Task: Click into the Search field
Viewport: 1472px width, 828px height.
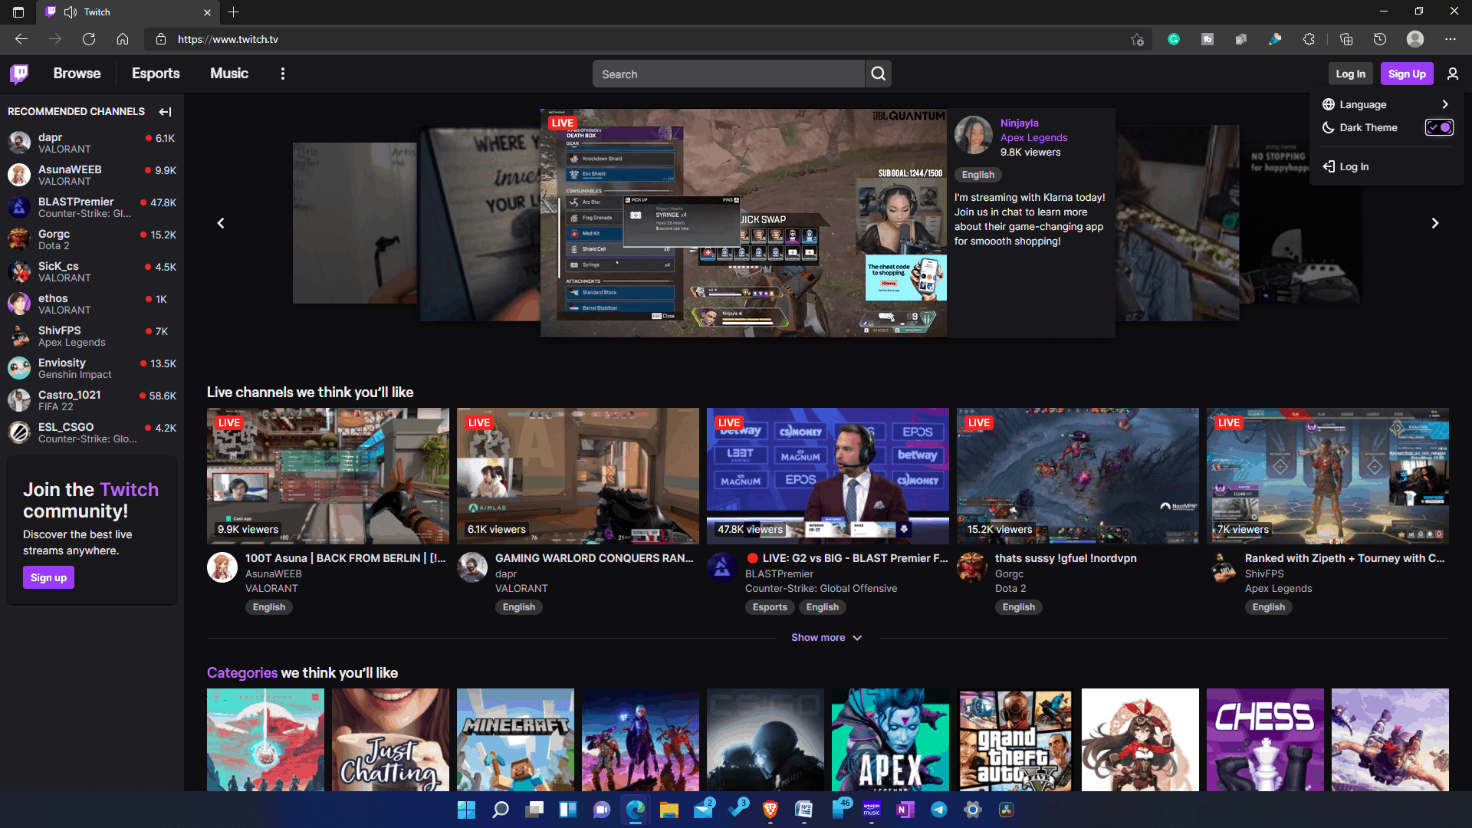Action: (x=728, y=74)
